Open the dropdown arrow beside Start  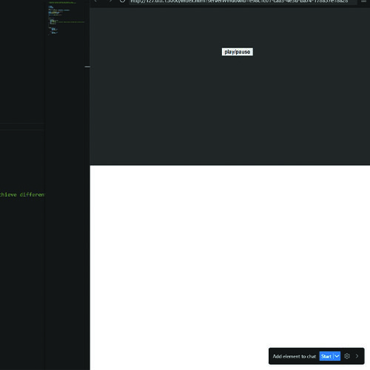click(337, 356)
